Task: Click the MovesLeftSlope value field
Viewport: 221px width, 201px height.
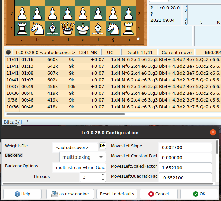Action: tap(185, 147)
